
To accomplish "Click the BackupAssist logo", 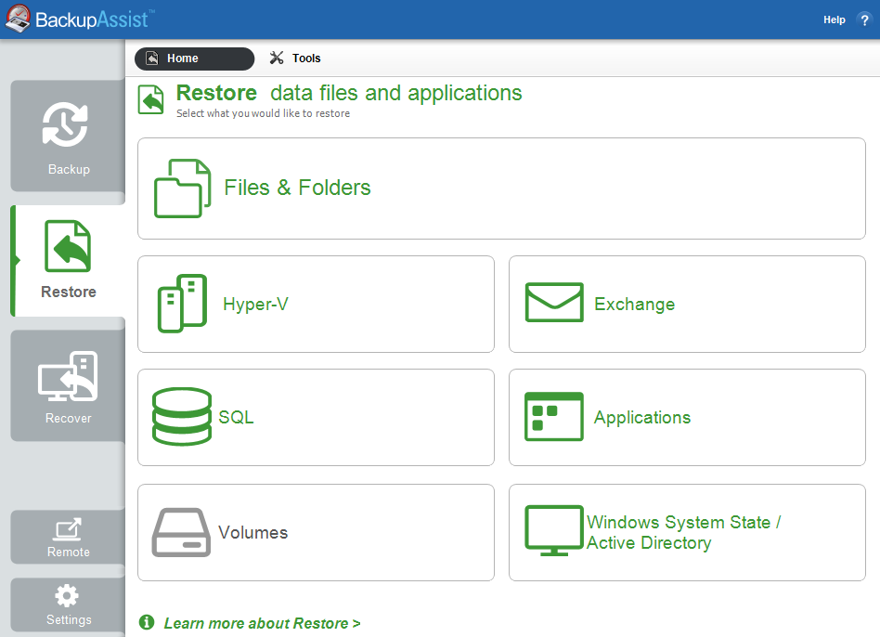I will (80, 19).
